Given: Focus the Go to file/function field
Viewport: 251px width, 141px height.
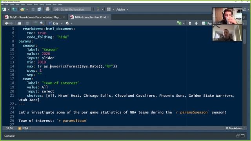Looking at the screenshot, I should pyautogui.click(x=72, y=9).
